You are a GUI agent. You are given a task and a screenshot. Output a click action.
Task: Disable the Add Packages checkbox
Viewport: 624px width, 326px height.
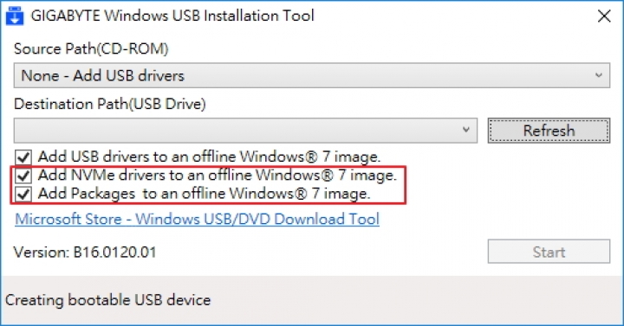(x=23, y=194)
